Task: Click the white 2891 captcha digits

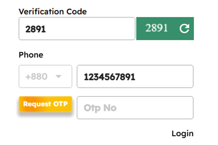Action: click(157, 28)
